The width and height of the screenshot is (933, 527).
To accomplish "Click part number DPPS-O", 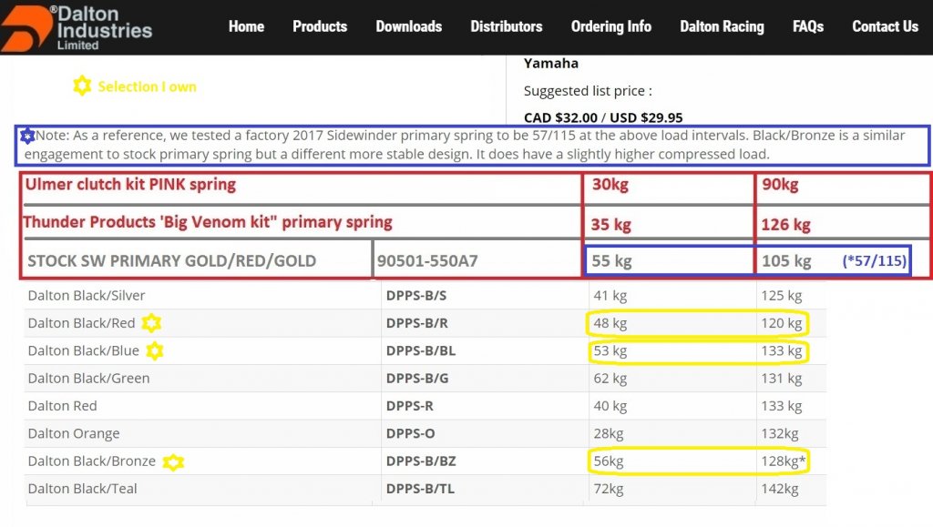I will coord(410,434).
